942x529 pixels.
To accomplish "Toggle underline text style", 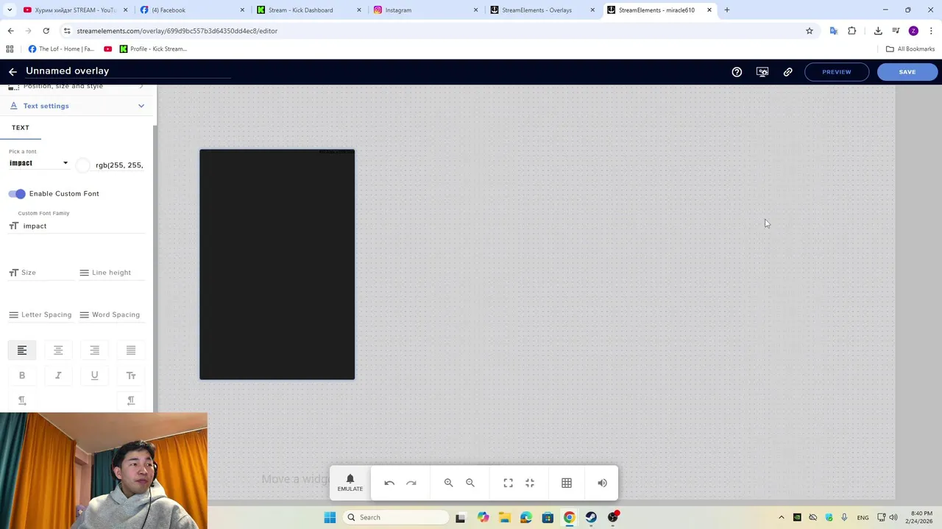I will (94, 375).
